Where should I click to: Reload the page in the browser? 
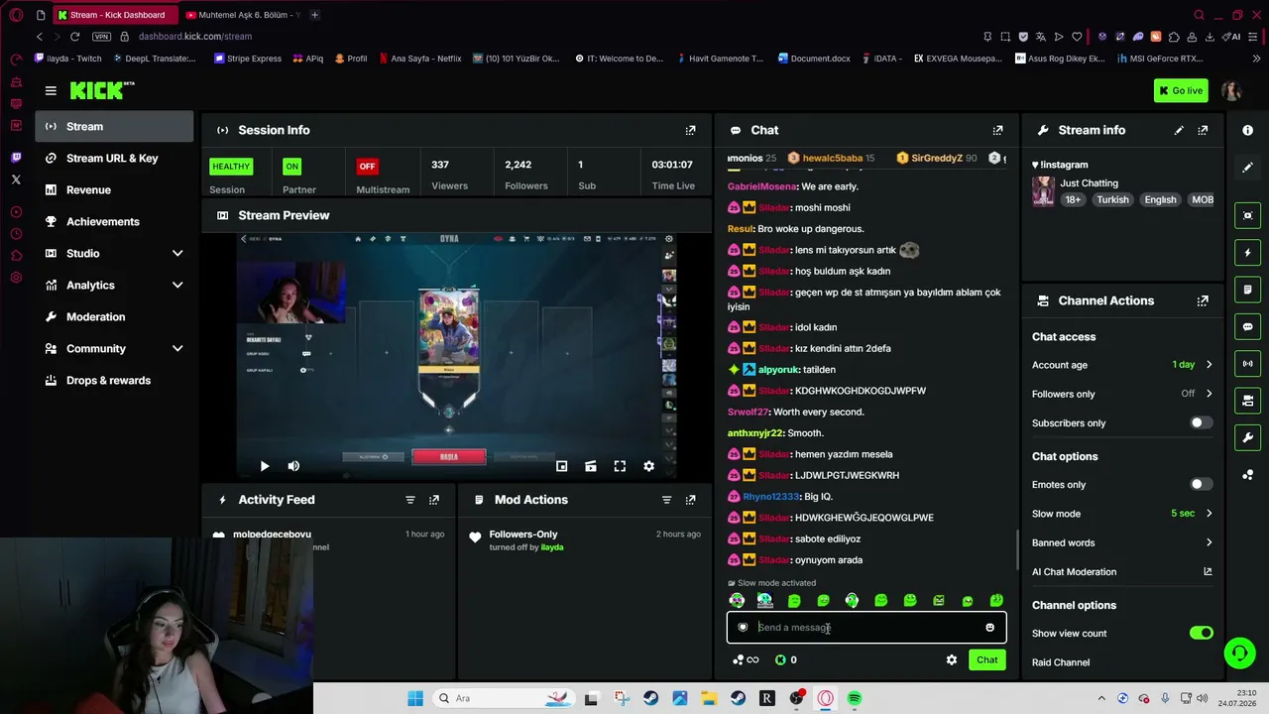(74, 37)
